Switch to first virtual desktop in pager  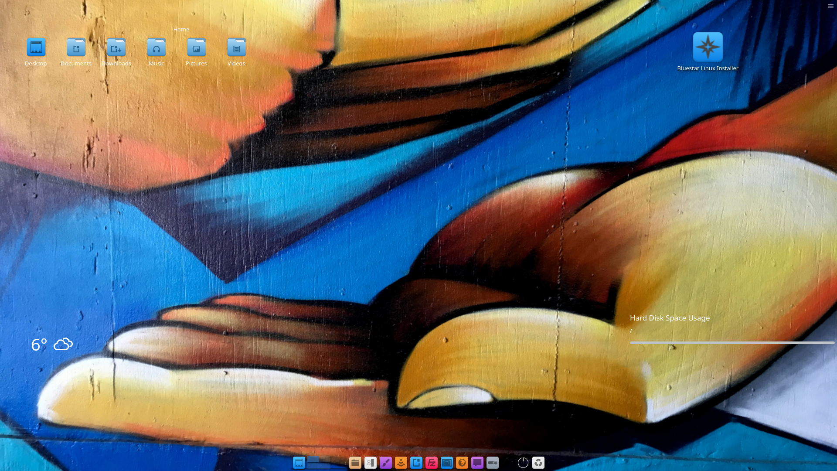click(x=313, y=460)
